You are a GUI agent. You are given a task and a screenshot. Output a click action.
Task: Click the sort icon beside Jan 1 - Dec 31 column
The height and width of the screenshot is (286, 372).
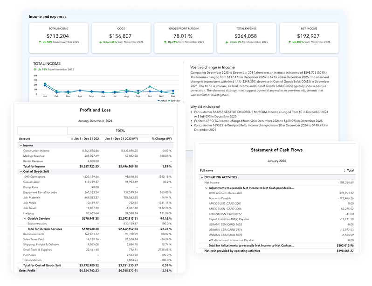(x=72, y=139)
